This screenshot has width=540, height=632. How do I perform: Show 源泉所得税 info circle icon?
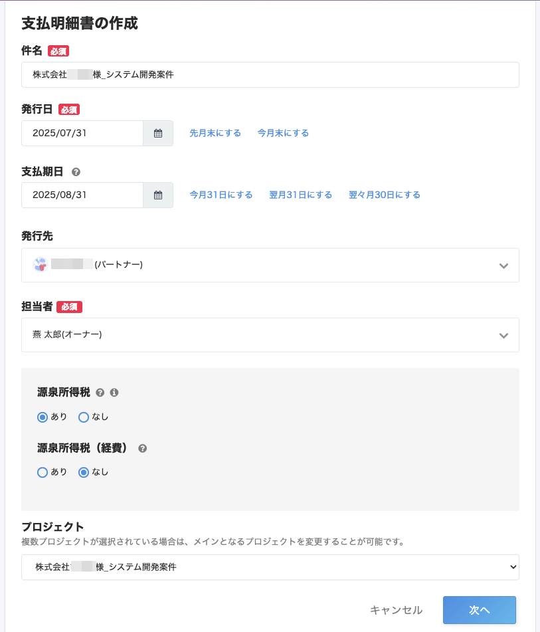tap(114, 393)
